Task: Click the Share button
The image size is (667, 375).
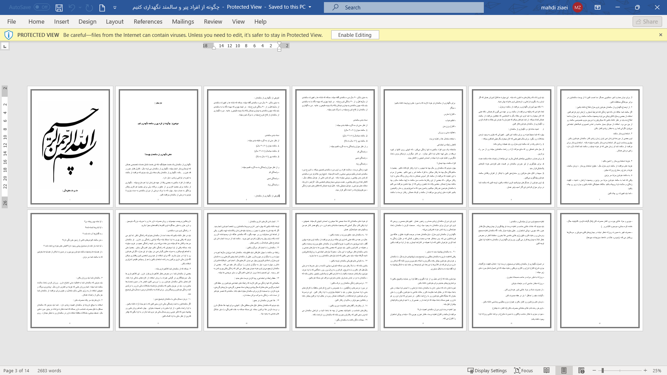Action: [647, 22]
